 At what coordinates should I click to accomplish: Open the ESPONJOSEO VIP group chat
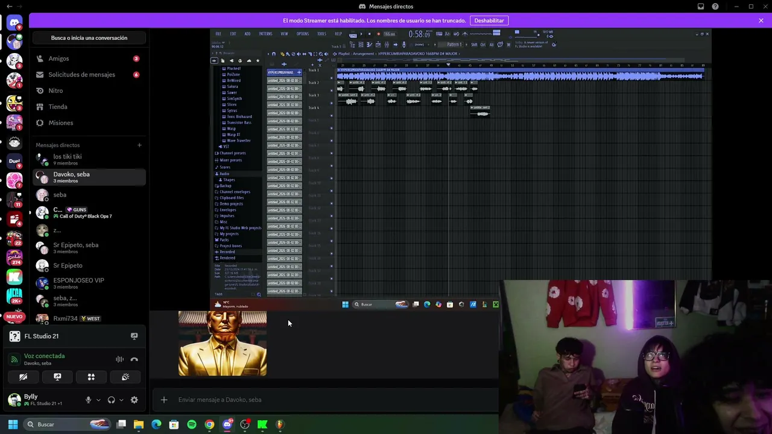pyautogui.click(x=89, y=283)
